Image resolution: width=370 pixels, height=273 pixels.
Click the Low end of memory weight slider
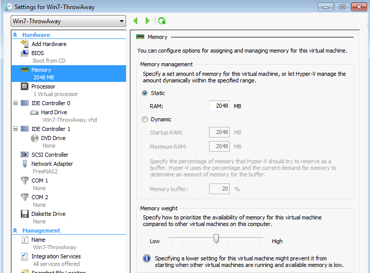pos(155,241)
